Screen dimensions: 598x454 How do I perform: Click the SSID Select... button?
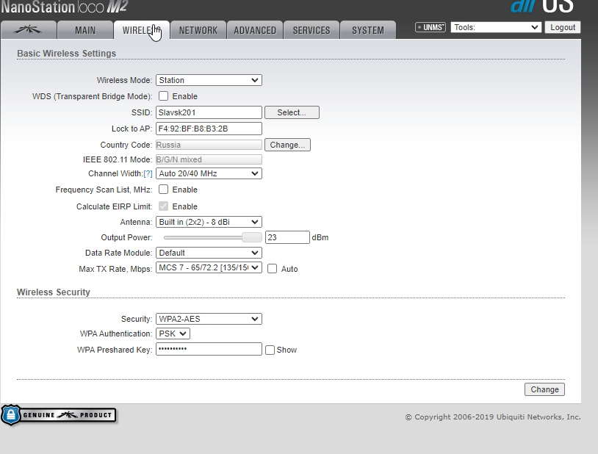click(x=292, y=112)
